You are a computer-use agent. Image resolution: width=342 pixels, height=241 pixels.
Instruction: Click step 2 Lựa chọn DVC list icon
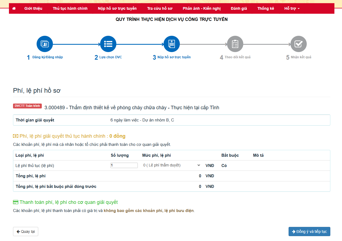(x=108, y=44)
